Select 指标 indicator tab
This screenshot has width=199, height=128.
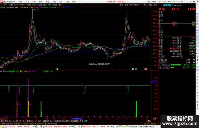(x=2, y=121)
